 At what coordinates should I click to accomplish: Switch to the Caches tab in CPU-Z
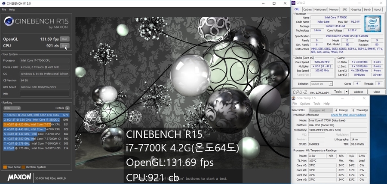click(307, 9)
